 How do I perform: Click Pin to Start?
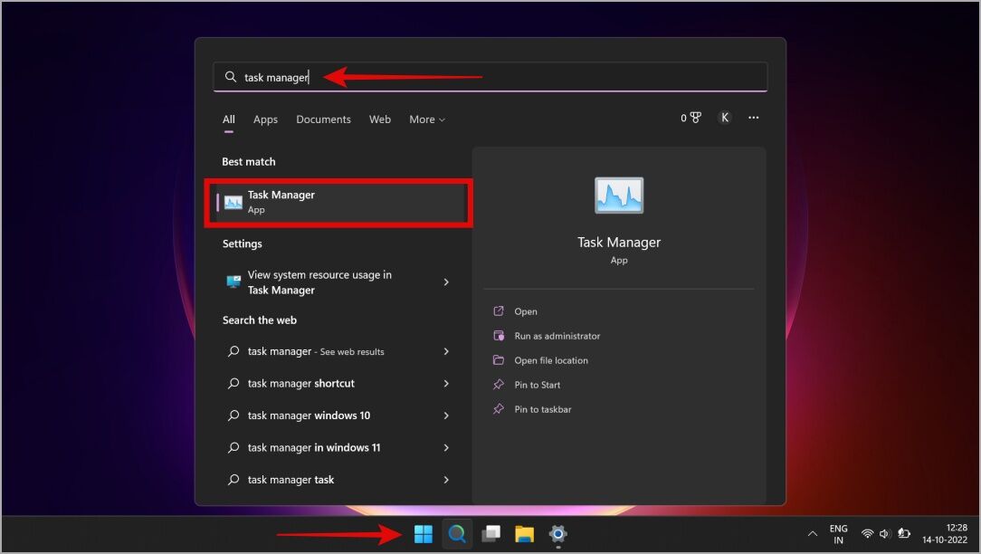537,385
